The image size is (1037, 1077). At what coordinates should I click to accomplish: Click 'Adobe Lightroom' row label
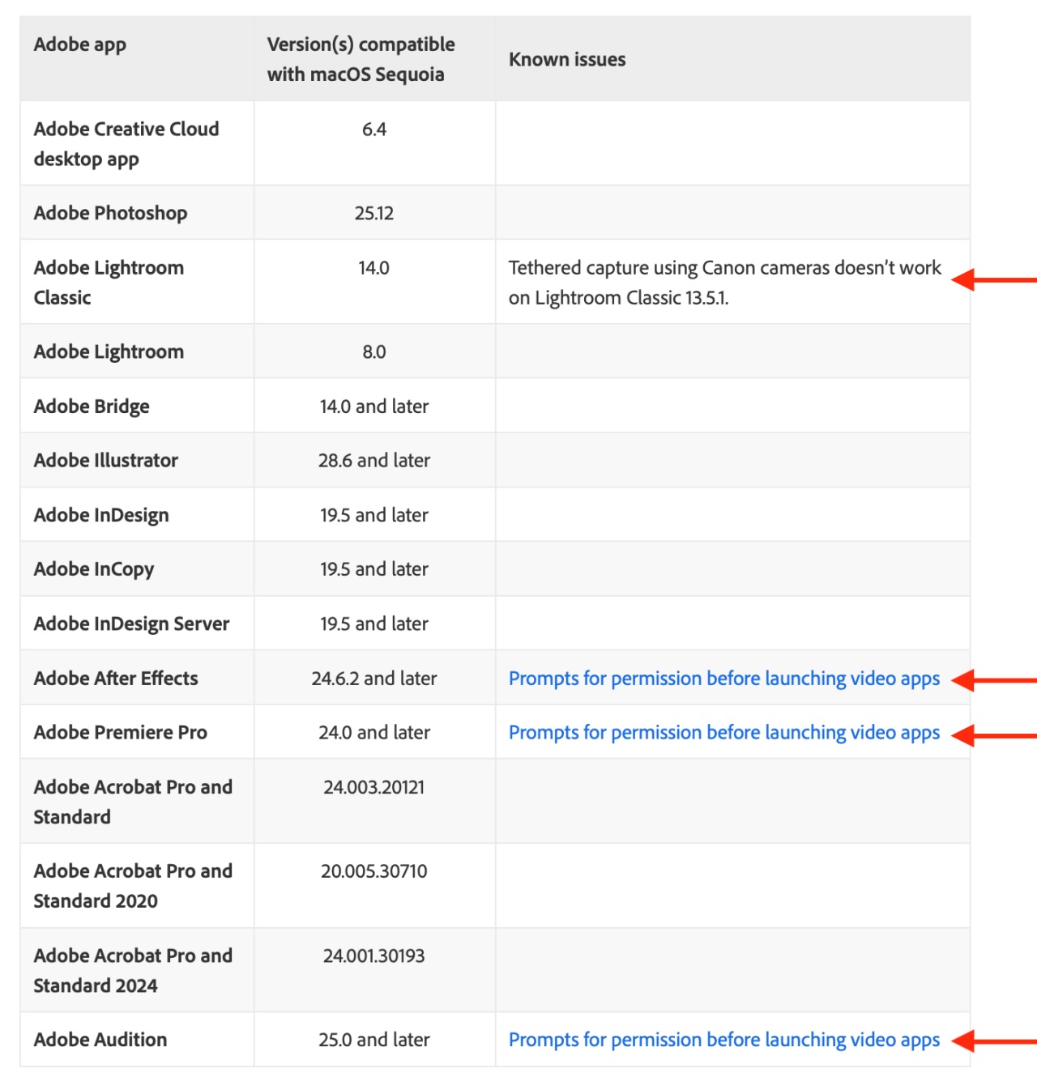[x=109, y=352]
